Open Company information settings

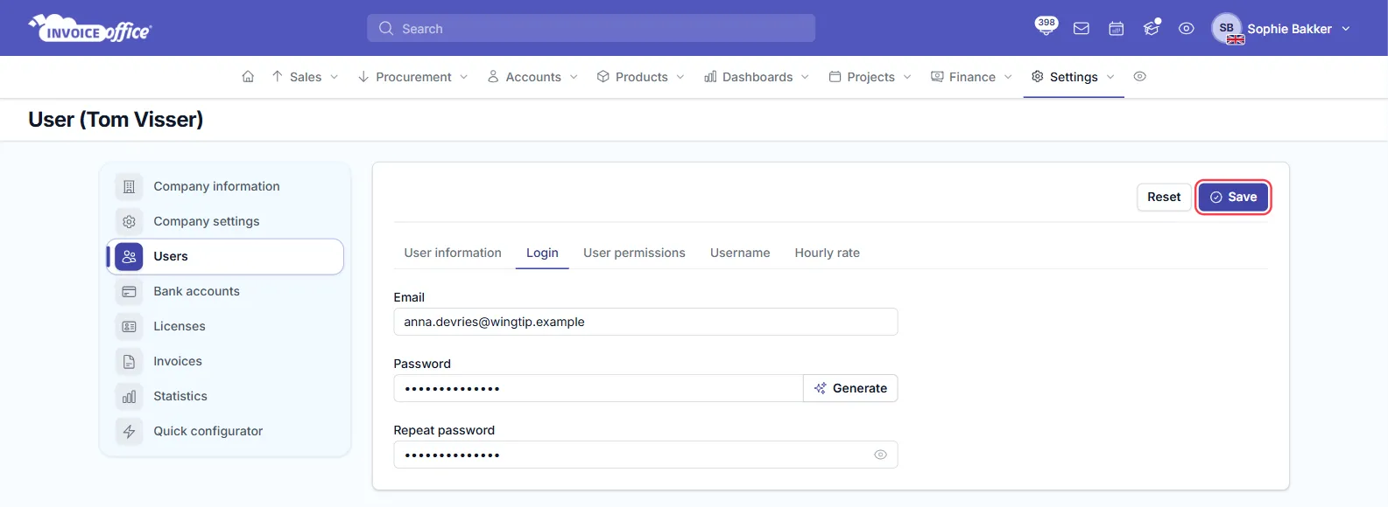(x=225, y=186)
